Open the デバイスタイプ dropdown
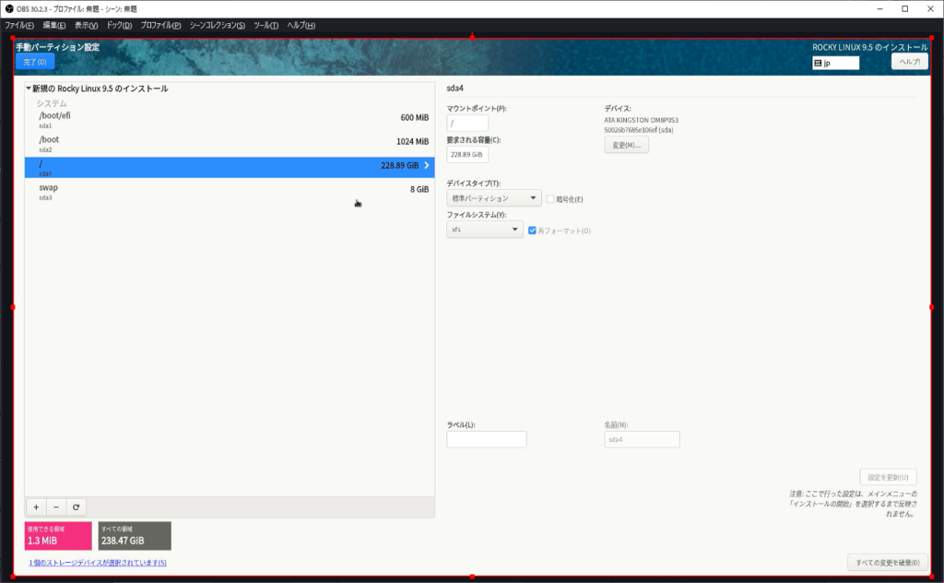The image size is (944, 583). (x=493, y=198)
